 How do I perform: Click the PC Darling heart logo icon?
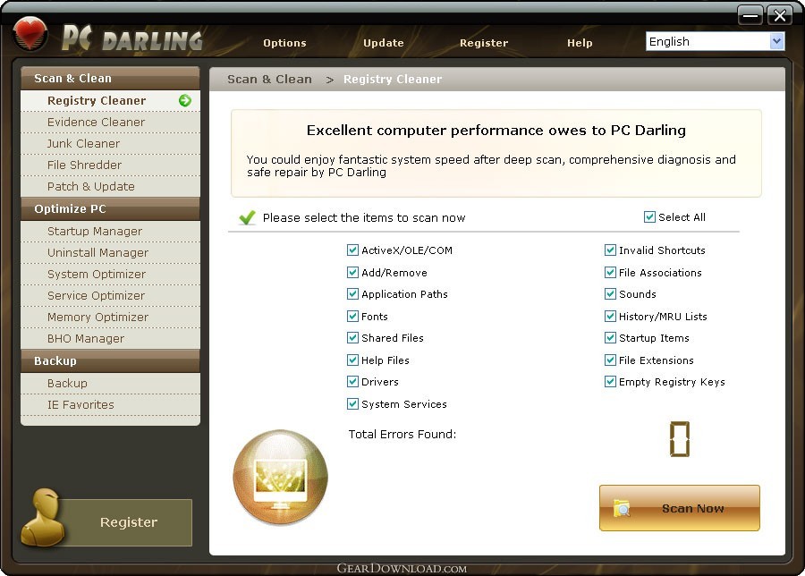(x=30, y=33)
